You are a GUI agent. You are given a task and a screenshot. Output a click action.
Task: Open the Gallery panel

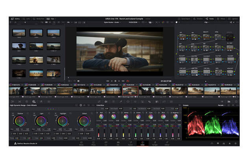[x=16, y=19]
